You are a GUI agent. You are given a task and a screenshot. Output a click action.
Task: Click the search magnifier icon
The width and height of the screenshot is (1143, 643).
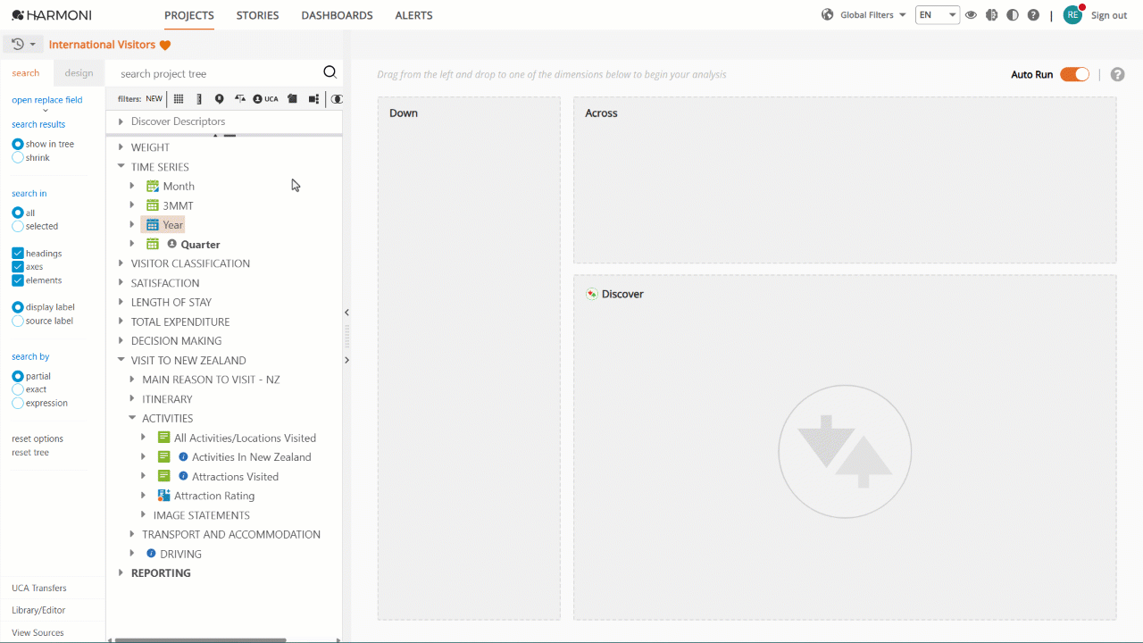[330, 73]
